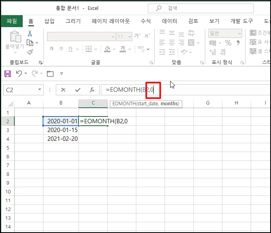Open font group dialog launcher
Viewport: 271px width, 233px height.
tap(151, 63)
